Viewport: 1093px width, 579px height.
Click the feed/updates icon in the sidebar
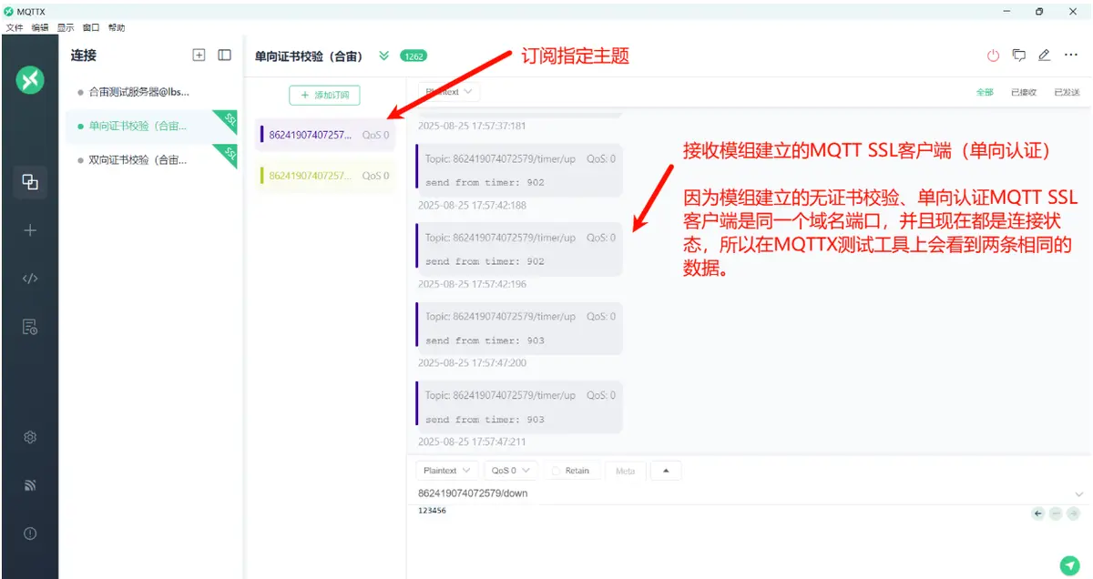coord(30,486)
